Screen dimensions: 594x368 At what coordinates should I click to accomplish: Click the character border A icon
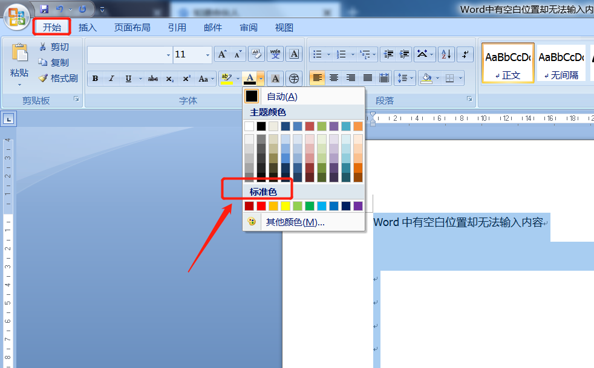click(294, 54)
